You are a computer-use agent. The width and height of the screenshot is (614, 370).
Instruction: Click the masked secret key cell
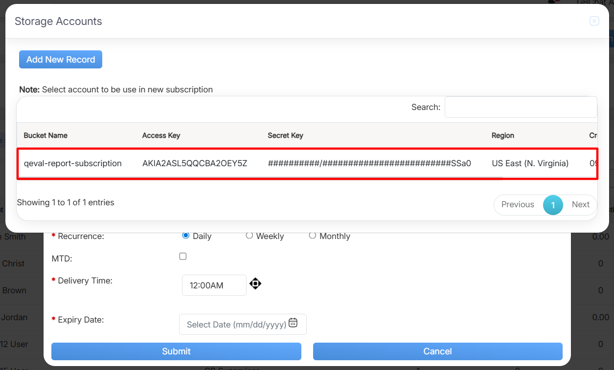coord(369,163)
